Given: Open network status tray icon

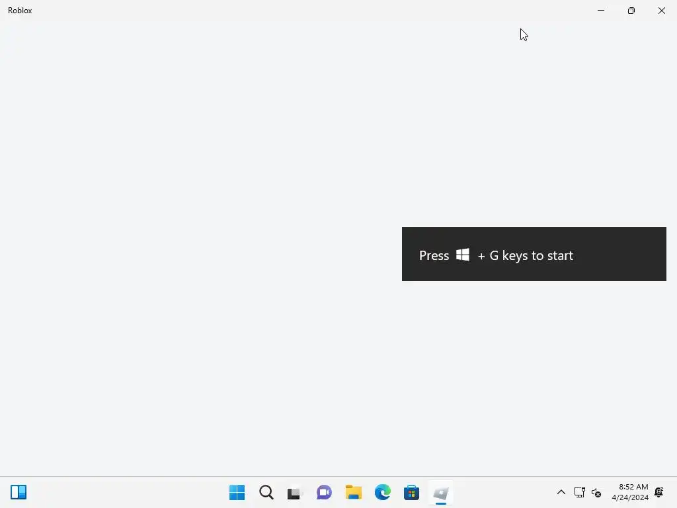Looking at the screenshot, I should click(x=579, y=492).
